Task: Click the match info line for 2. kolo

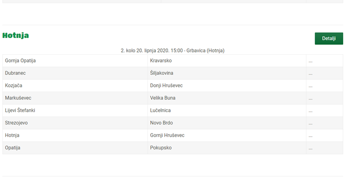Action: pyautogui.click(x=172, y=51)
